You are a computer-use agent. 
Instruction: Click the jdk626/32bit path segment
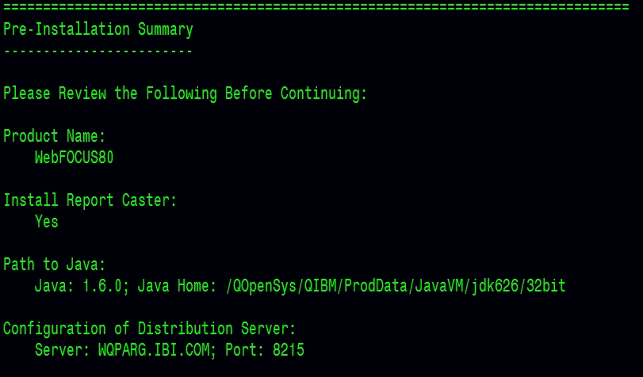519,286
